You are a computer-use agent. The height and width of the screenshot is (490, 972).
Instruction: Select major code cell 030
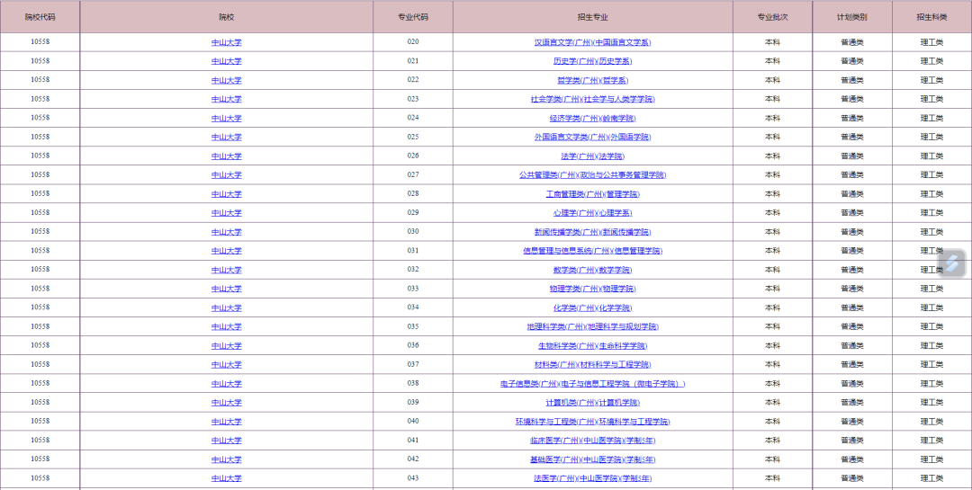[413, 231]
